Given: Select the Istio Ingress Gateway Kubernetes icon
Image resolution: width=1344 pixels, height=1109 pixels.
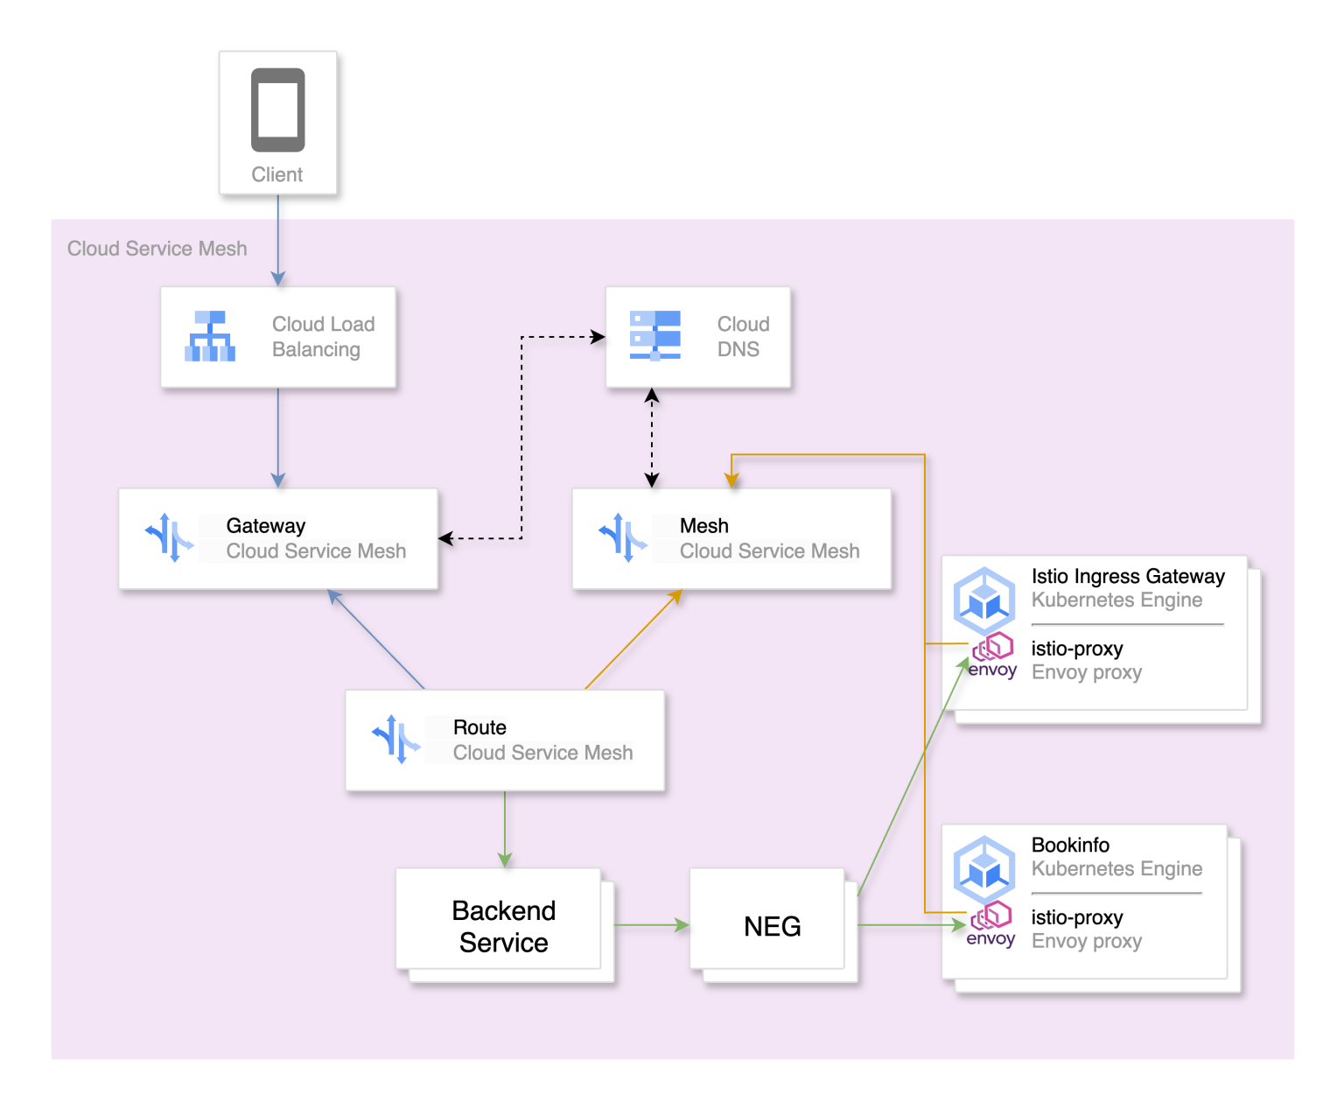Looking at the screenshot, I should click(x=985, y=601).
